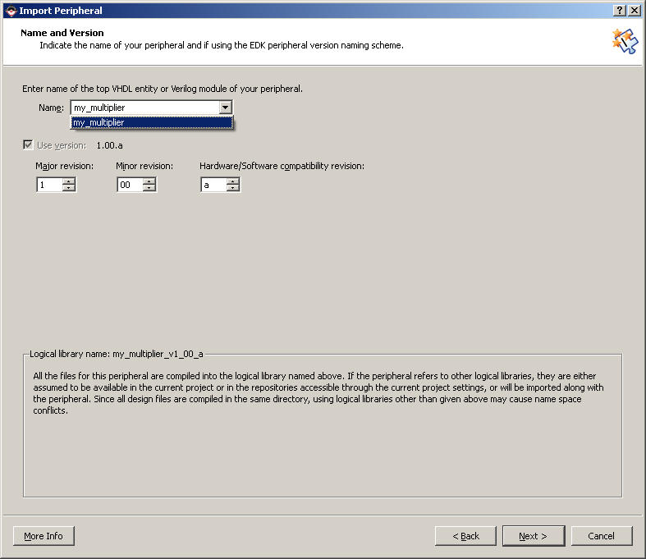Increase the Minor revision with up arrow

pyautogui.click(x=149, y=181)
